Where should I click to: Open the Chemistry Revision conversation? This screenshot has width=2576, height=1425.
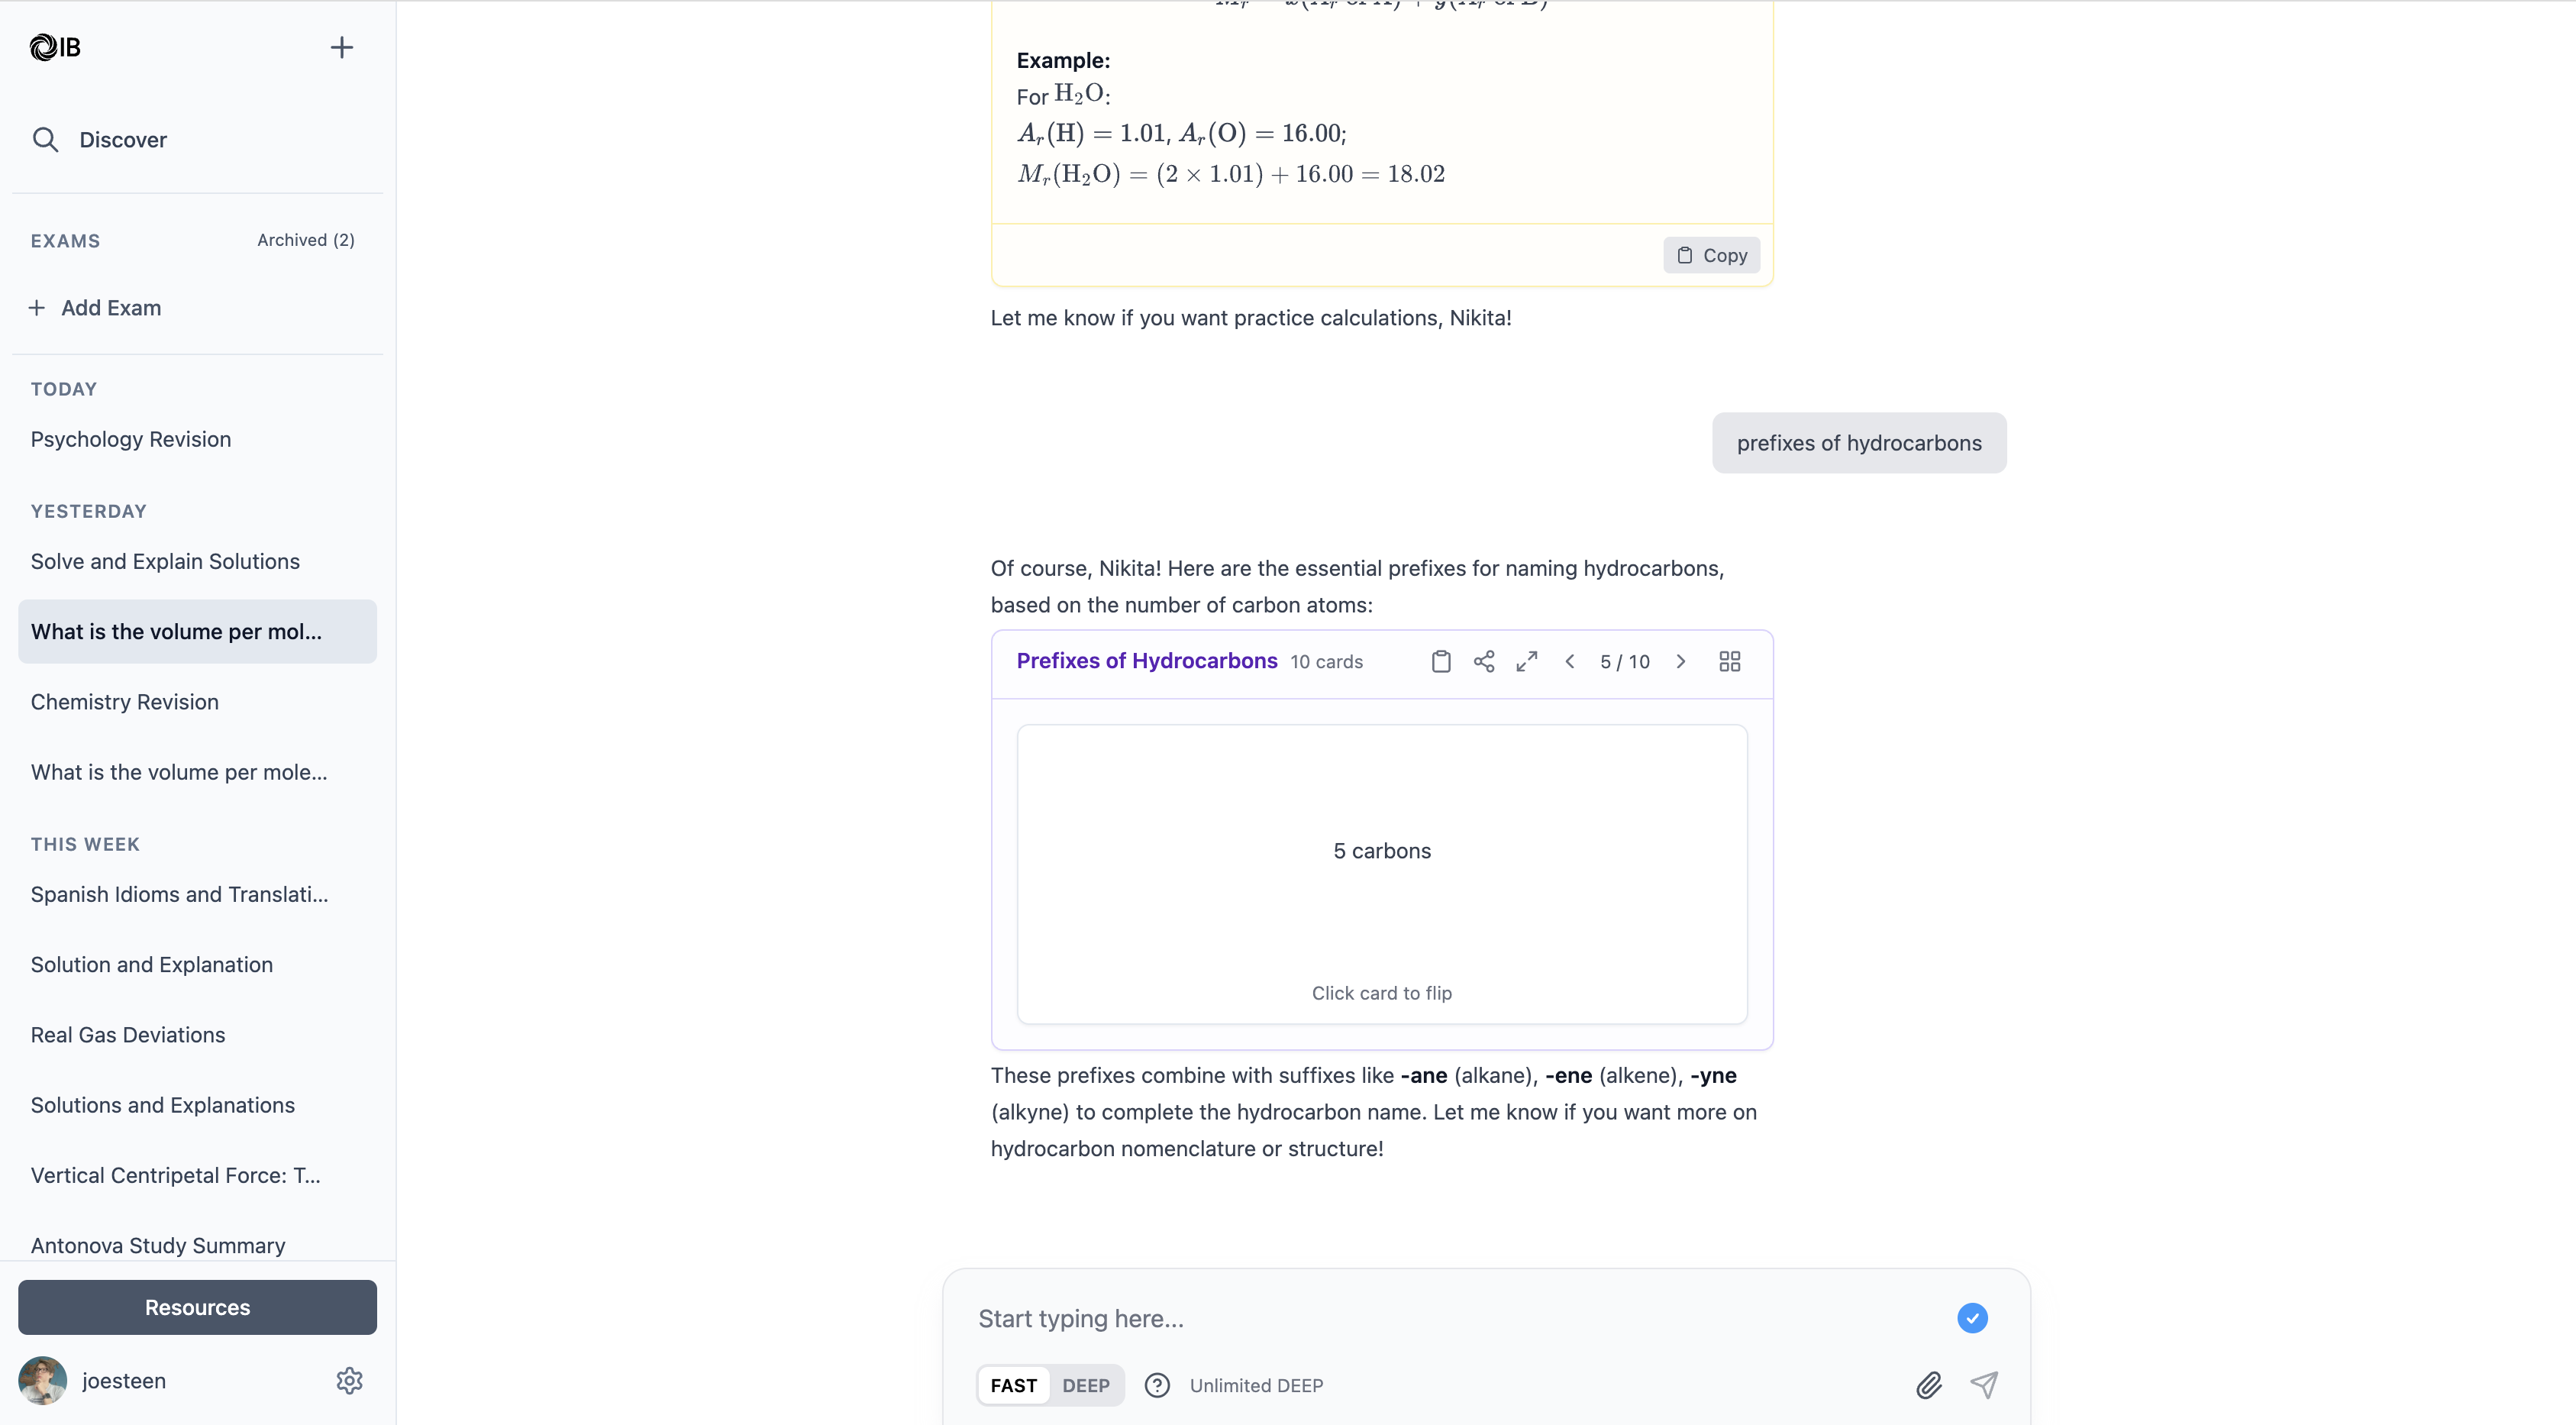click(124, 702)
